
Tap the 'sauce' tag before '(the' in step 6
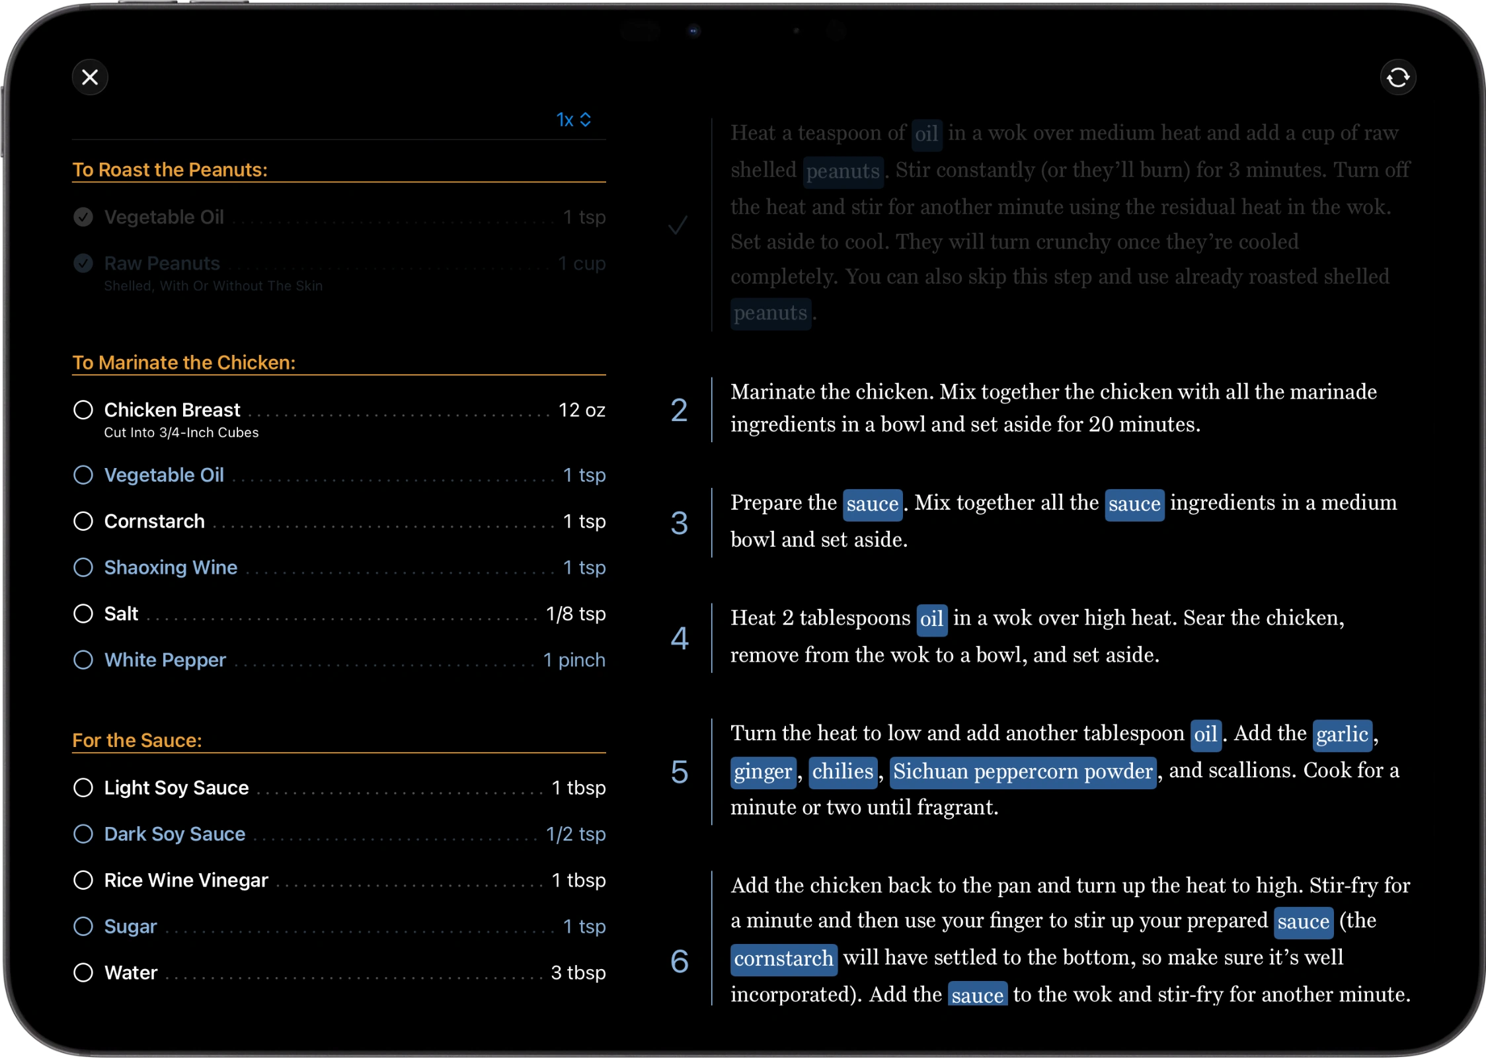(x=1303, y=922)
